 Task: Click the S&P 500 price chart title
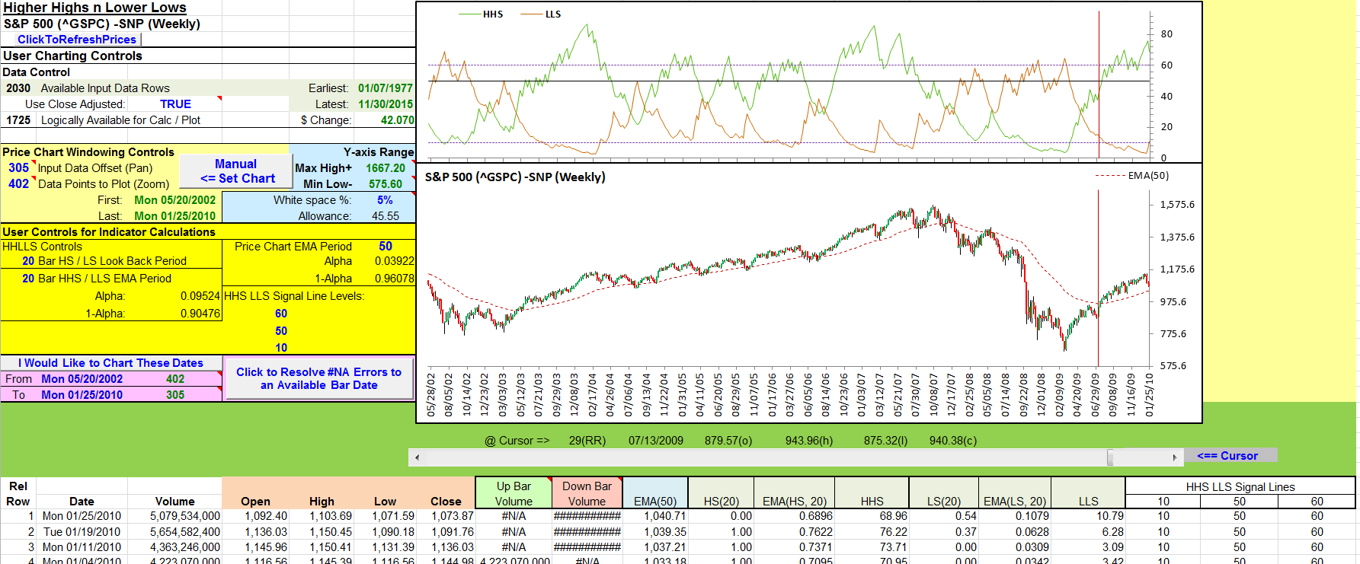pyautogui.click(x=515, y=177)
